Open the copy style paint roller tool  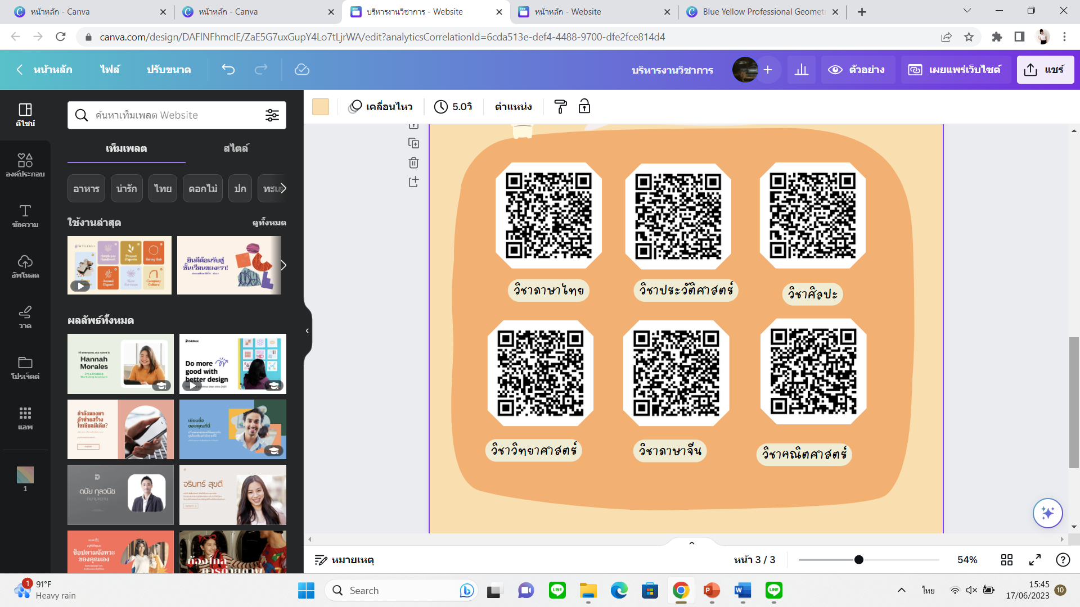560,107
